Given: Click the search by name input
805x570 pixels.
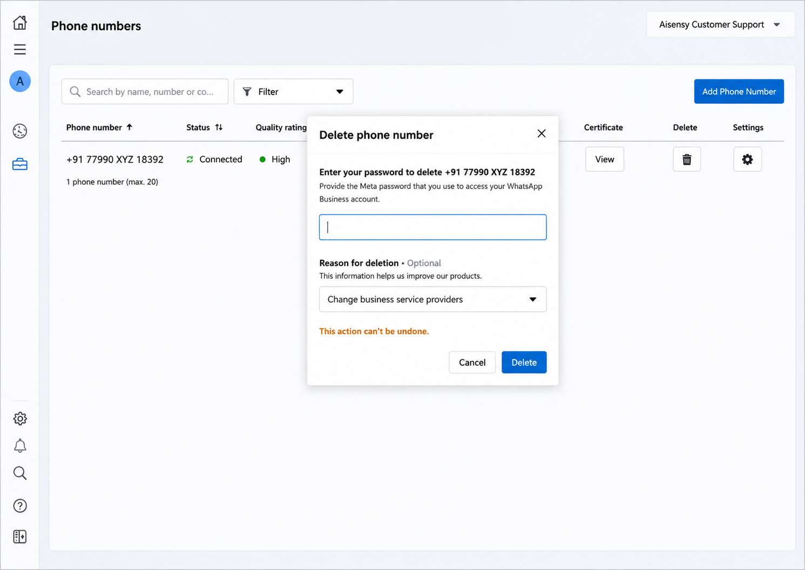Looking at the screenshot, I should [x=145, y=92].
